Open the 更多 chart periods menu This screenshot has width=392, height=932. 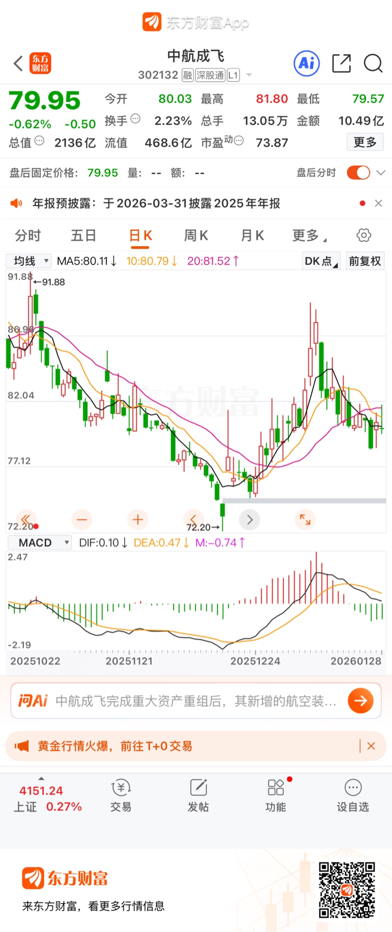coord(309,236)
